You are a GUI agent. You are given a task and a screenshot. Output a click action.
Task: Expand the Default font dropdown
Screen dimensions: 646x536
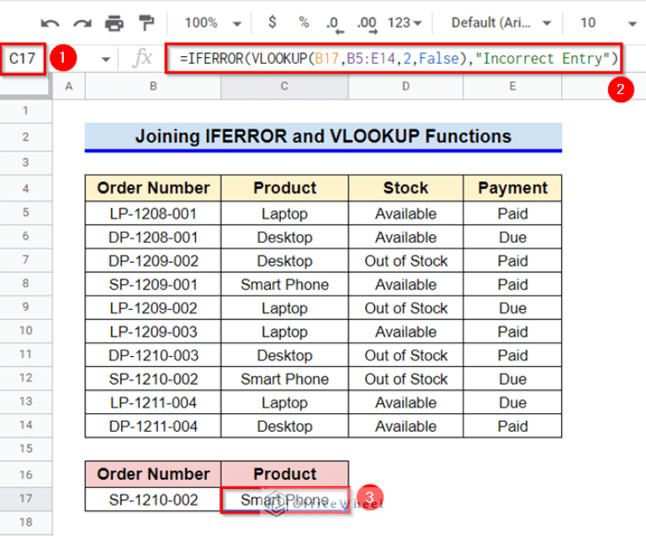click(501, 23)
